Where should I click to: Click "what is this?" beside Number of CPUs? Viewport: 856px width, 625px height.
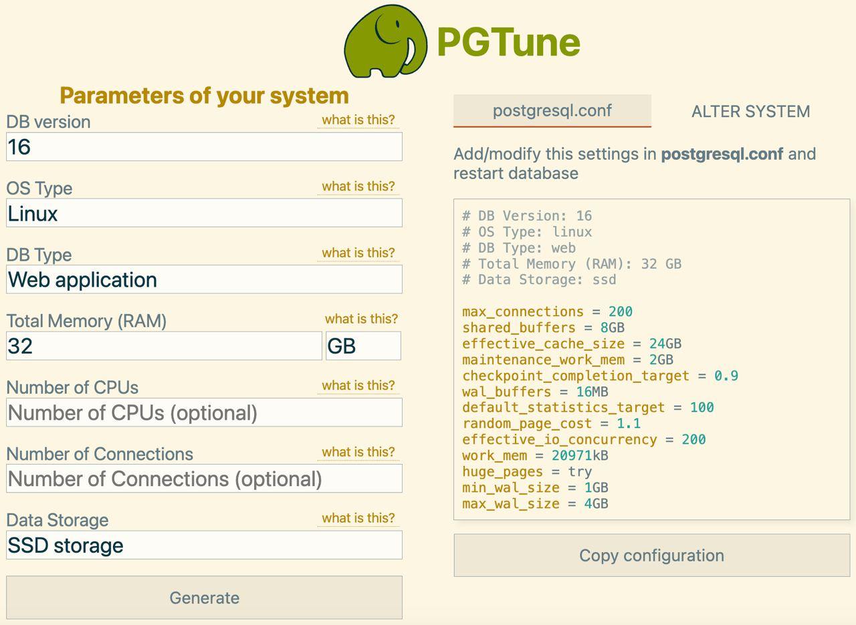click(358, 386)
